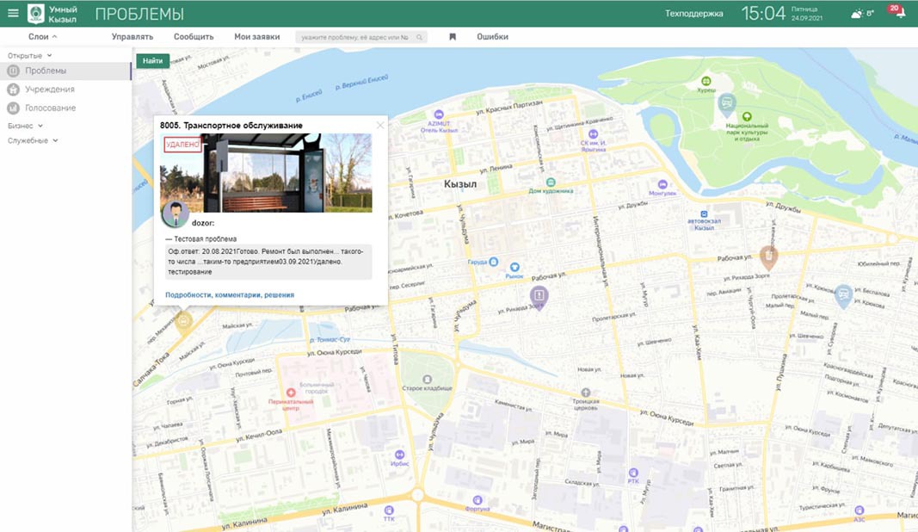918x532 pixels.
Task: Toggle the Учреждения layer
Action: (49, 90)
